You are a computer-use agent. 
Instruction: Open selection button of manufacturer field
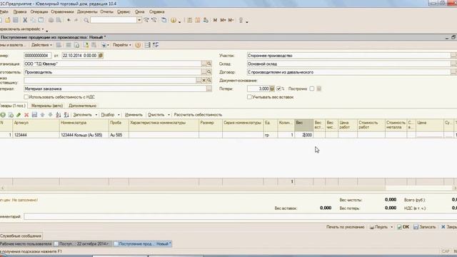[x=204, y=72]
